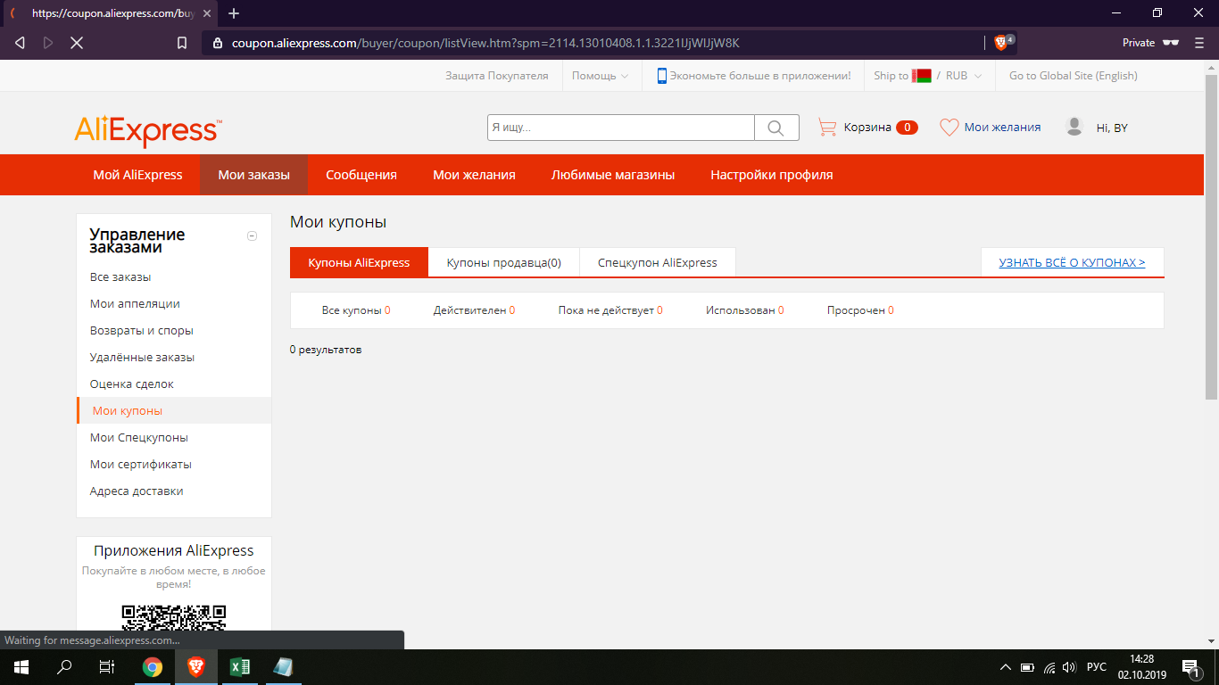Click the mobile app phone icon
Screen dimensions: 1219x685
tap(662, 76)
